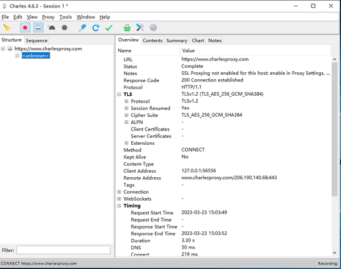Toggle throttling with the turtle icon

pos(52,27)
